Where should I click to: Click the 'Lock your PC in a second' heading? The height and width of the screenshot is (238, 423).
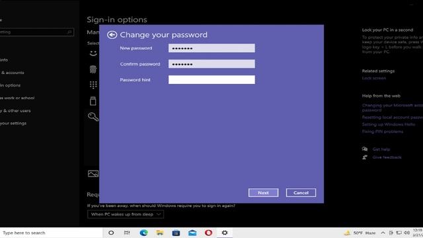click(387, 30)
